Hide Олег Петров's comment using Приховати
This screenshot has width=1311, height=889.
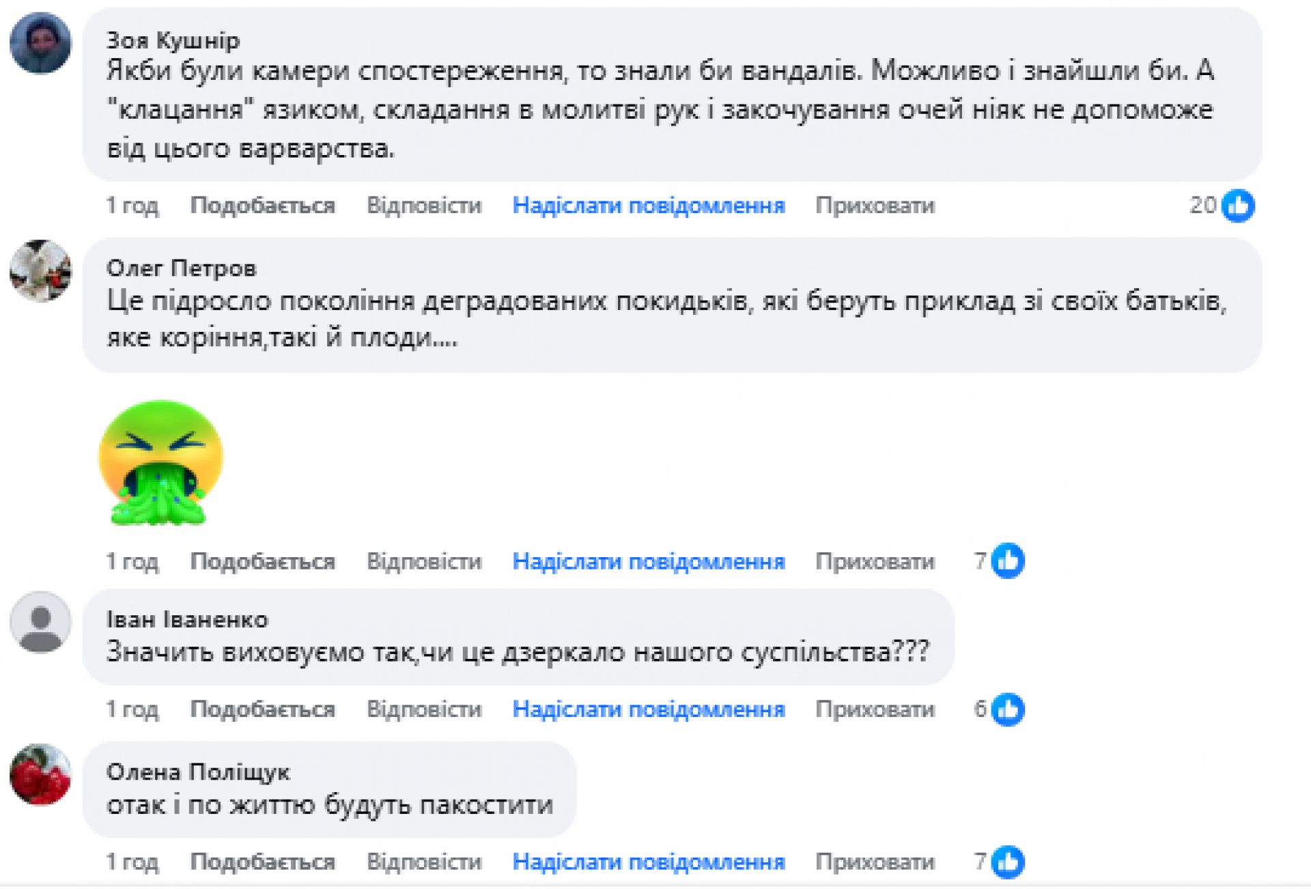875,561
